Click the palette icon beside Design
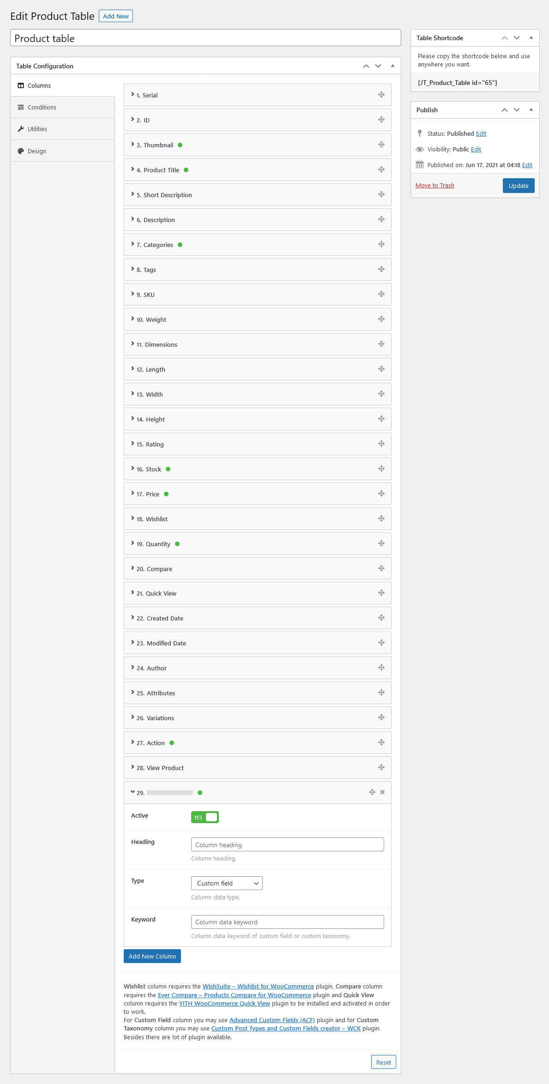This screenshot has height=1084, width=549. point(21,151)
